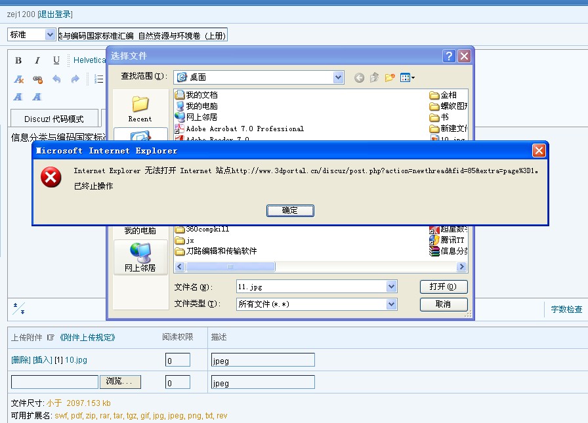Open the help button in 选择文件 dialog
Image resolution: width=588 pixels, height=423 pixels.
tap(449, 56)
